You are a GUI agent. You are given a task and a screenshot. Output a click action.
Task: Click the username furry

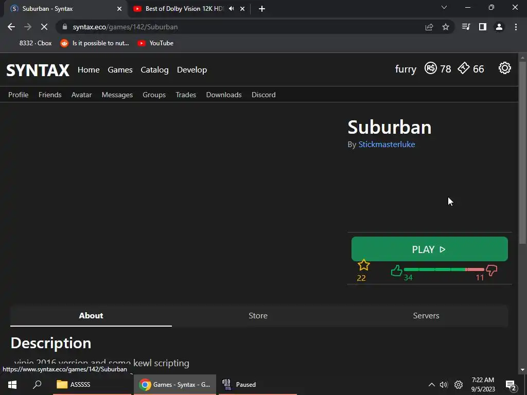406,69
